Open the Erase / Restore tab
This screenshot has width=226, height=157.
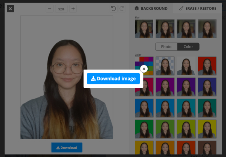[198, 8]
